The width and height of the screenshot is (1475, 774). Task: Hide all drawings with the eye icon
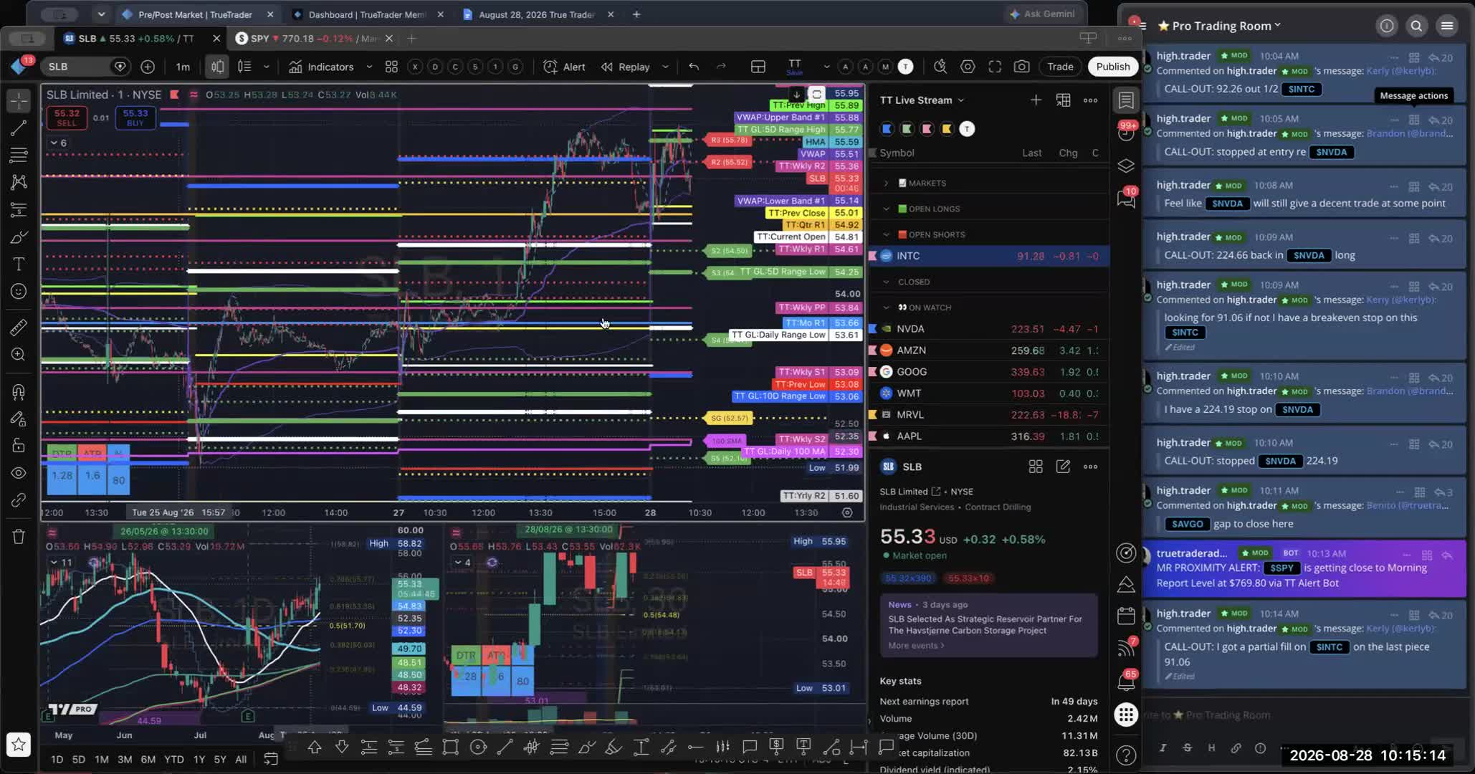[x=19, y=473]
